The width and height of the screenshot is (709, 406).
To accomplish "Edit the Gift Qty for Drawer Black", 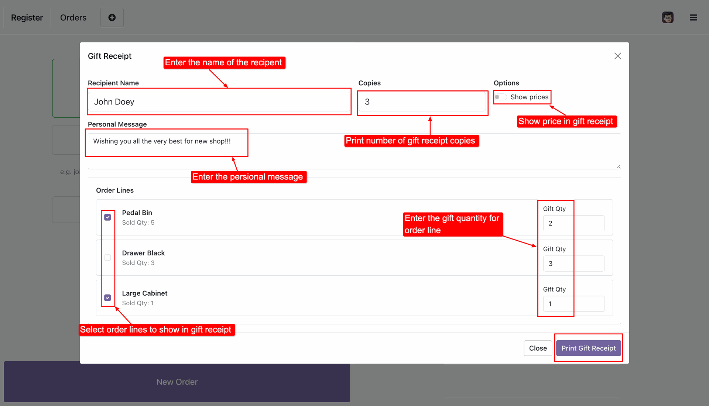I will [x=574, y=264].
